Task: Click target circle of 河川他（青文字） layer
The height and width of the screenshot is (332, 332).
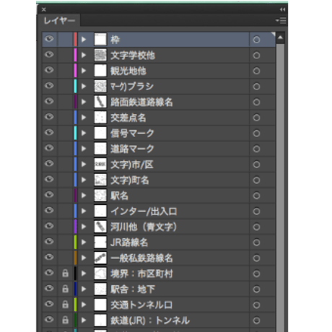Action: click(256, 227)
